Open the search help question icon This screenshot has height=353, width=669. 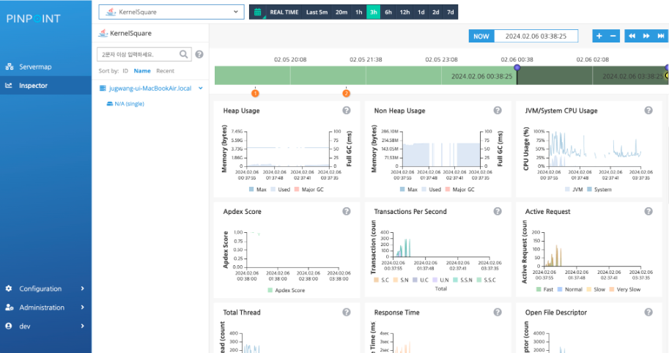click(199, 54)
